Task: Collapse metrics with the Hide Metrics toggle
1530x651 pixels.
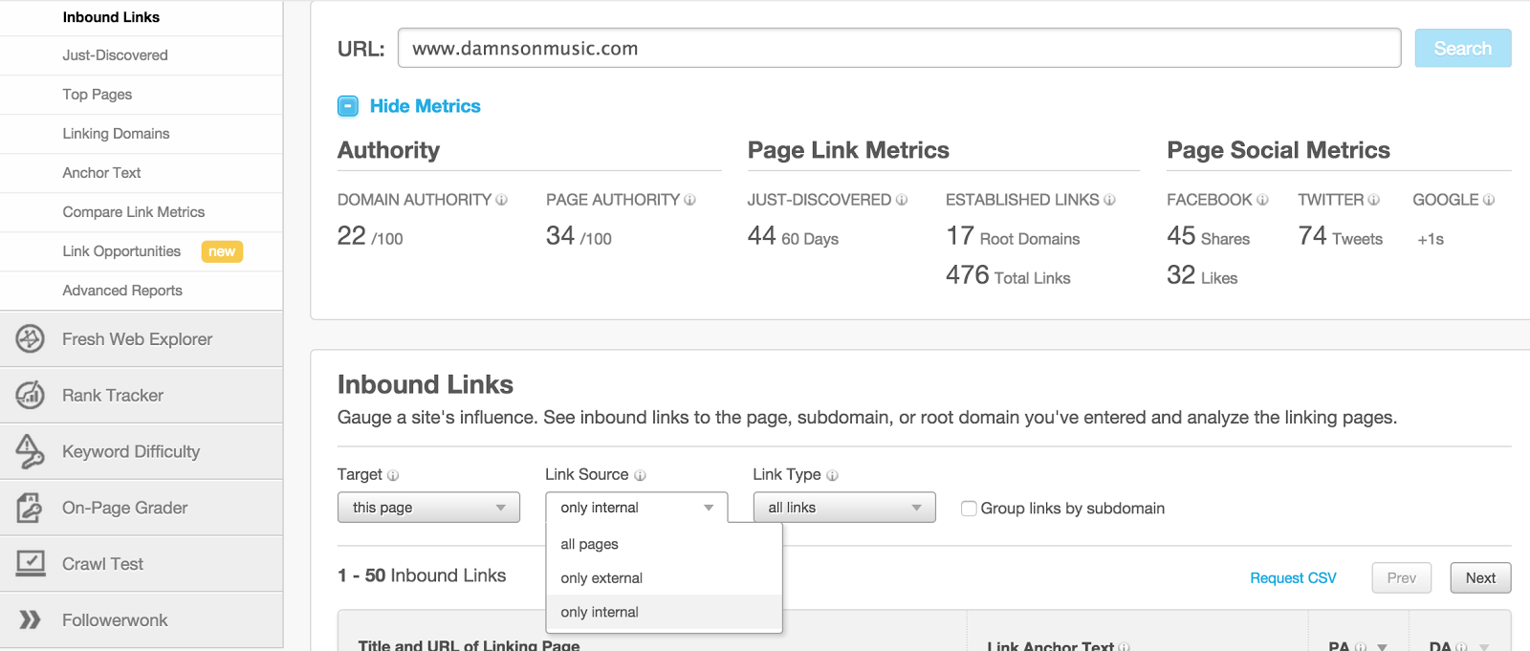Action: click(348, 106)
